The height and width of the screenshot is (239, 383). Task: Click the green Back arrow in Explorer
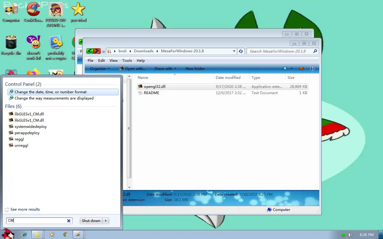(x=90, y=51)
